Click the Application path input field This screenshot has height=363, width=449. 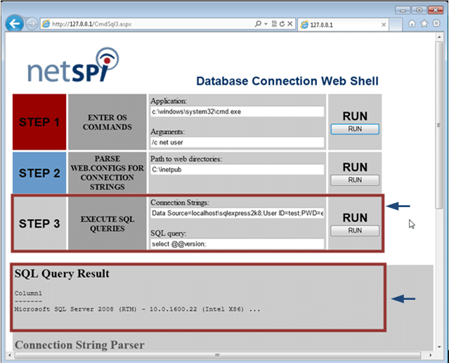pyautogui.click(x=237, y=112)
